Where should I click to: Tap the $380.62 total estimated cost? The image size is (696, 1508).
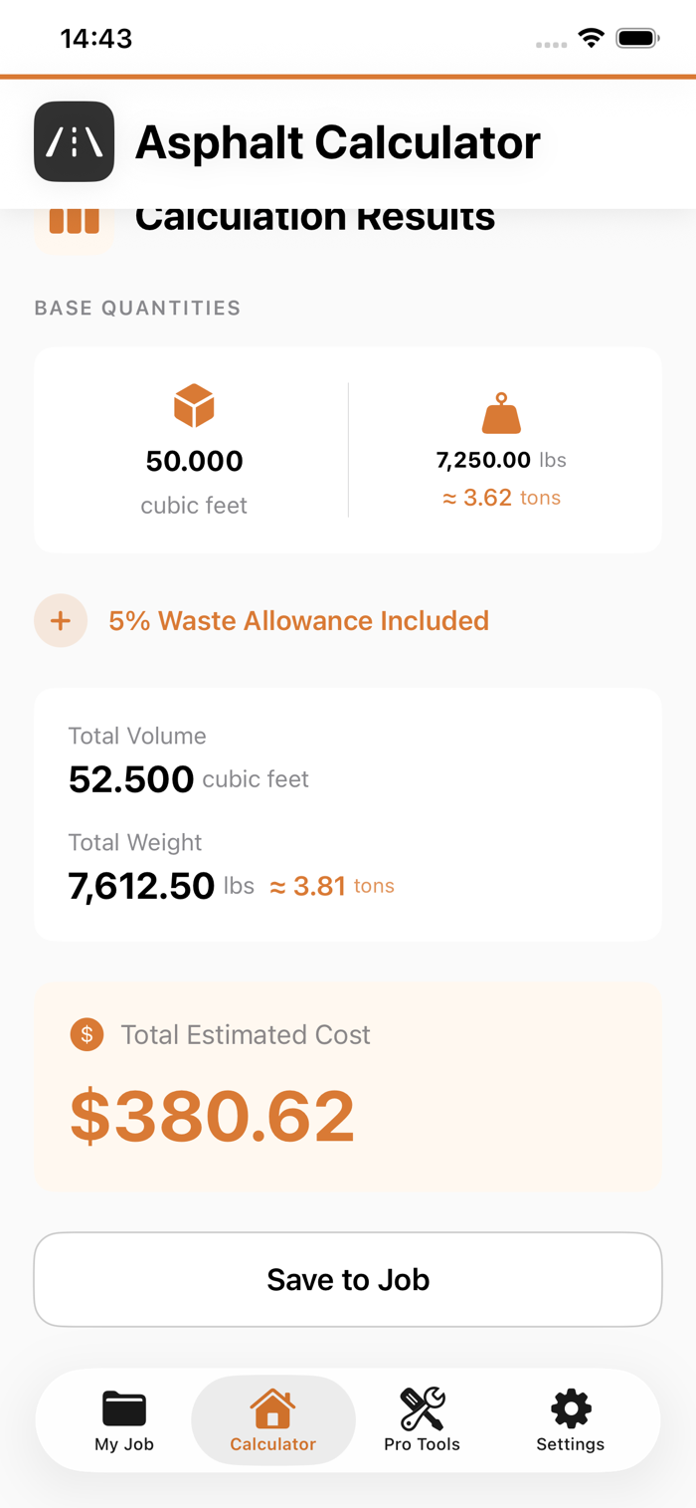coord(213,1116)
